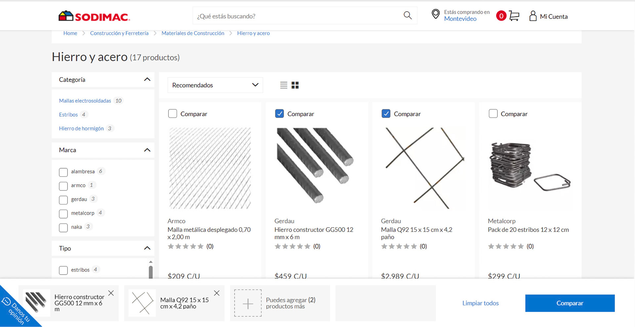Viewport: 635px width, 327px height.
Task: Click Malla Q92 thumbnail in comparison bar
Action: pos(142,303)
